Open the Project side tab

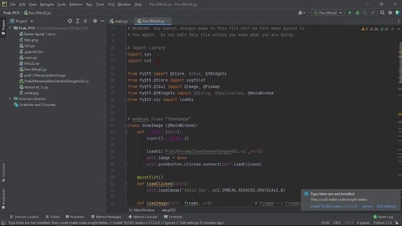[3, 28]
